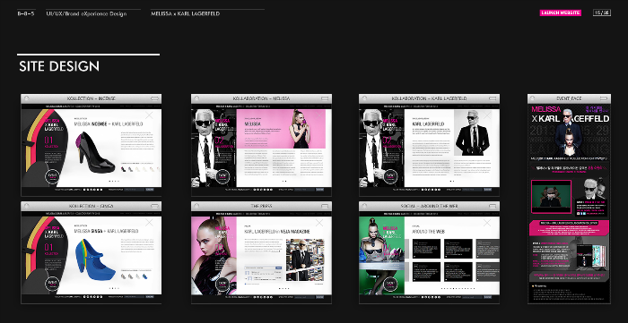
Task: Open the Event Page video thumbnail
Action: pyautogui.click(x=551, y=197)
